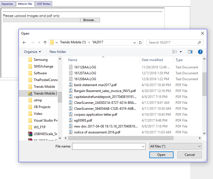This screenshot has height=179, width=213.
Task: Select the VB Projects folder in sidebar
Action: tap(42, 107)
